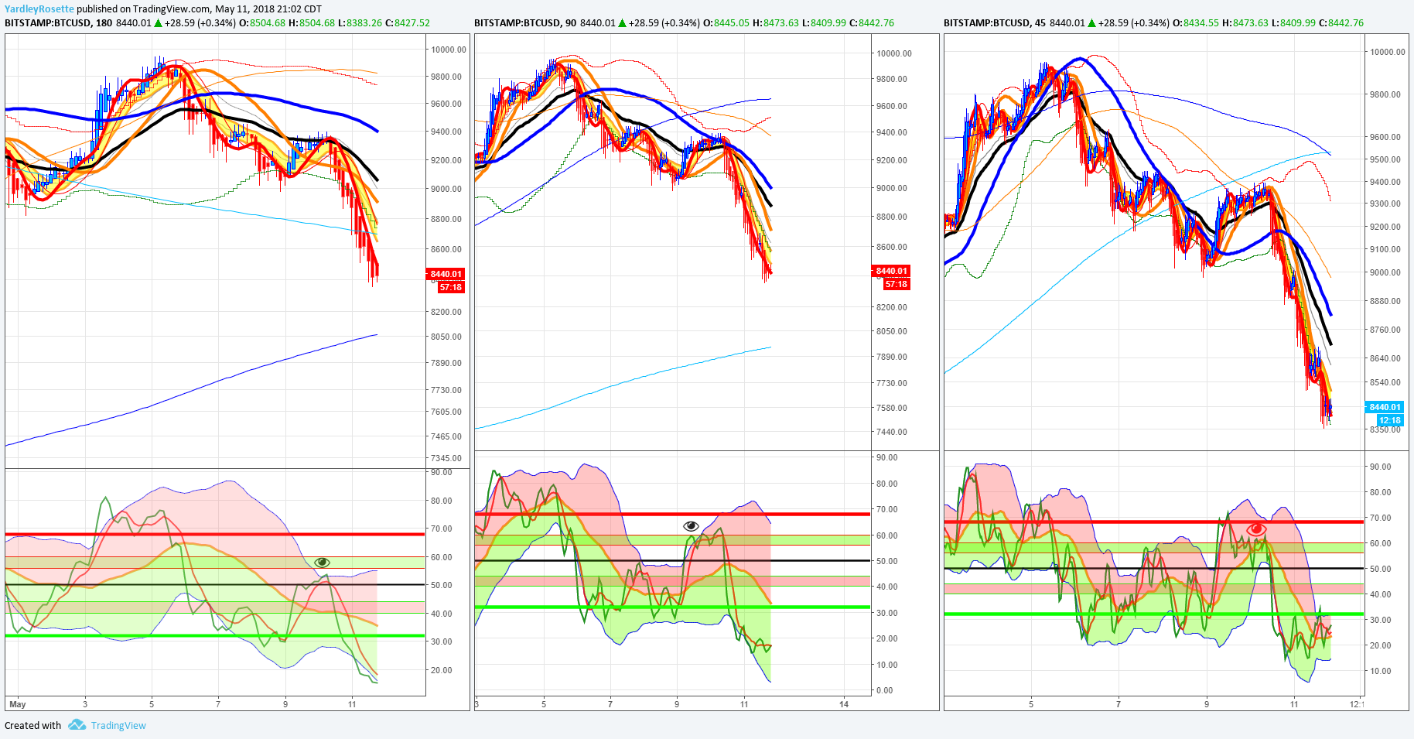Click the published date May 11, 2018 21:02 CDT text
This screenshot has width=1414, height=739.
(x=268, y=9)
